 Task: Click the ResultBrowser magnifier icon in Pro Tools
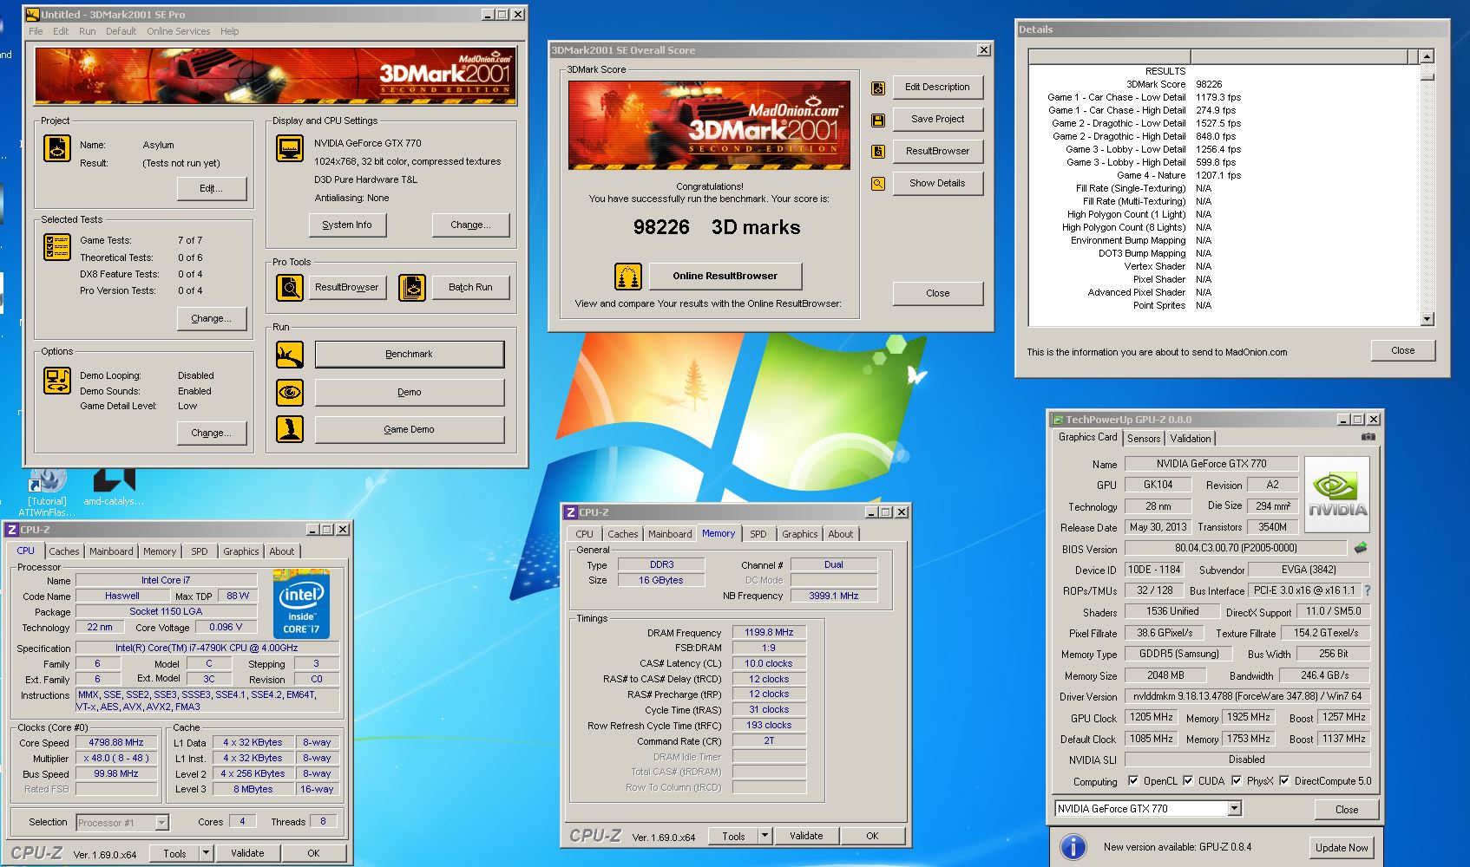290,287
